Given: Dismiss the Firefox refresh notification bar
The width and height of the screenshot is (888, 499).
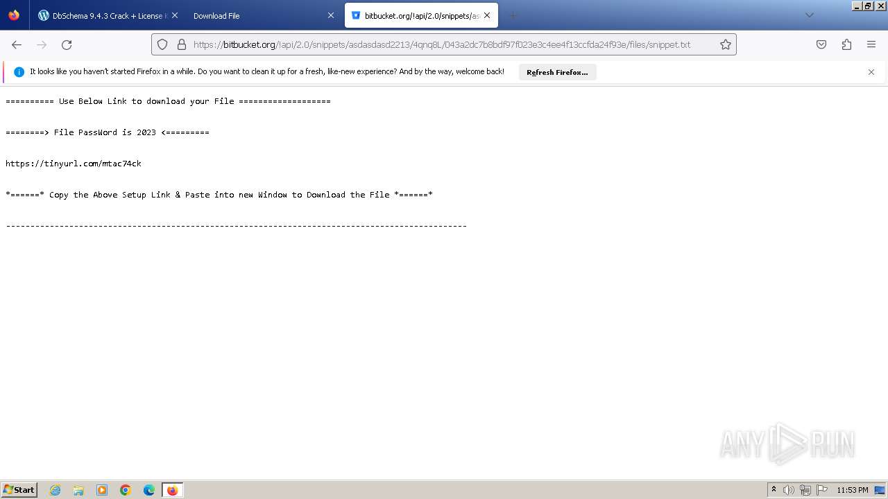Looking at the screenshot, I should [871, 72].
